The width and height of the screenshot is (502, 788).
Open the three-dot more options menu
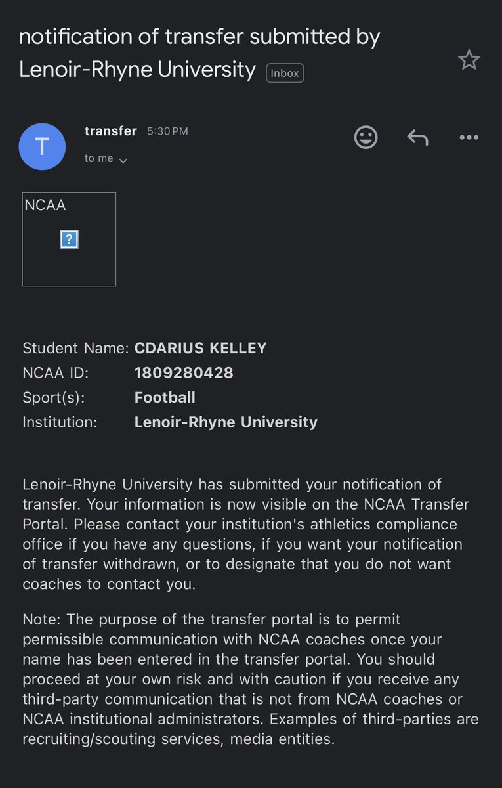point(469,137)
